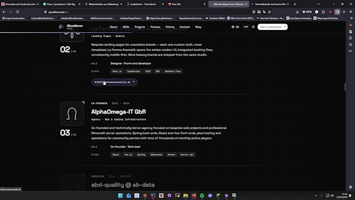Go to the Projects section
This screenshot has width=355, height=200.
pos(140,27)
